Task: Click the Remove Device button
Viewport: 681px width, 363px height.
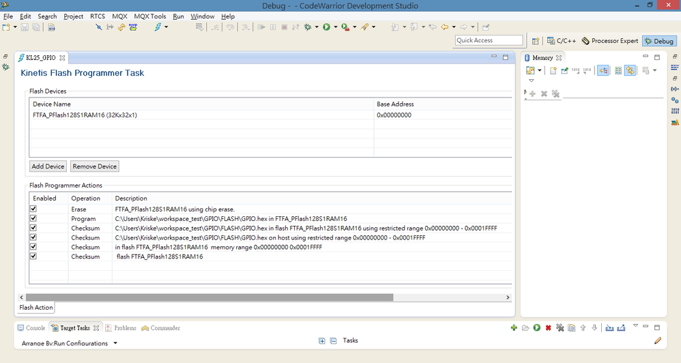Action: point(95,166)
